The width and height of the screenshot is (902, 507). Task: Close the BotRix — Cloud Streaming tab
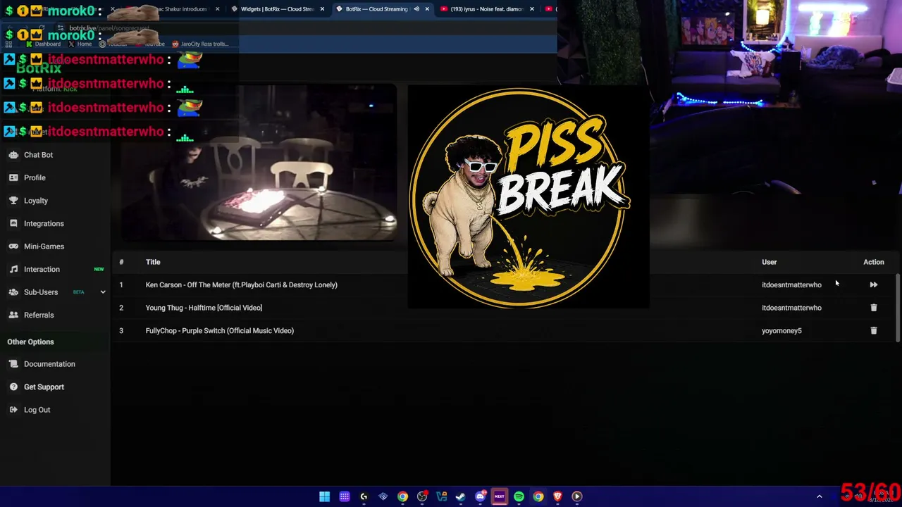pos(427,9)
